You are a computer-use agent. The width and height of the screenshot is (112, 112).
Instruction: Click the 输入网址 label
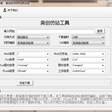[x=9, y=31]
